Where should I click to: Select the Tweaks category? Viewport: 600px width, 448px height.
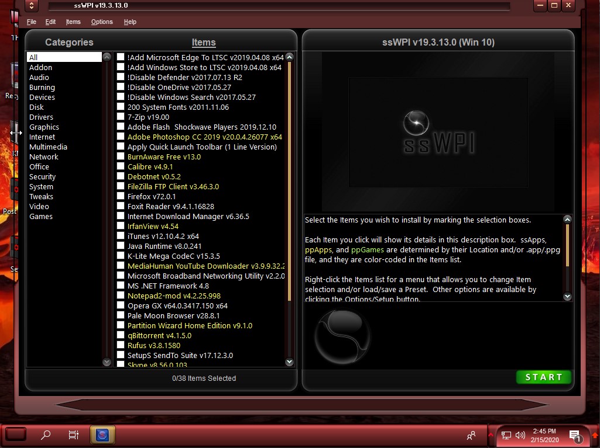click(x=41, y=196)
